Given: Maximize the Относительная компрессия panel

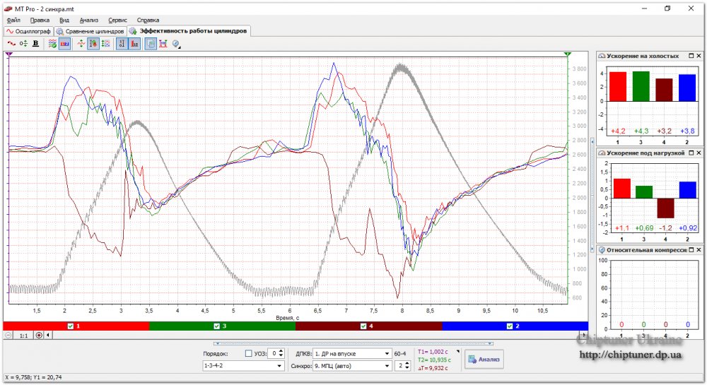Looking at the screenshot, I should (x=691, y=250).
